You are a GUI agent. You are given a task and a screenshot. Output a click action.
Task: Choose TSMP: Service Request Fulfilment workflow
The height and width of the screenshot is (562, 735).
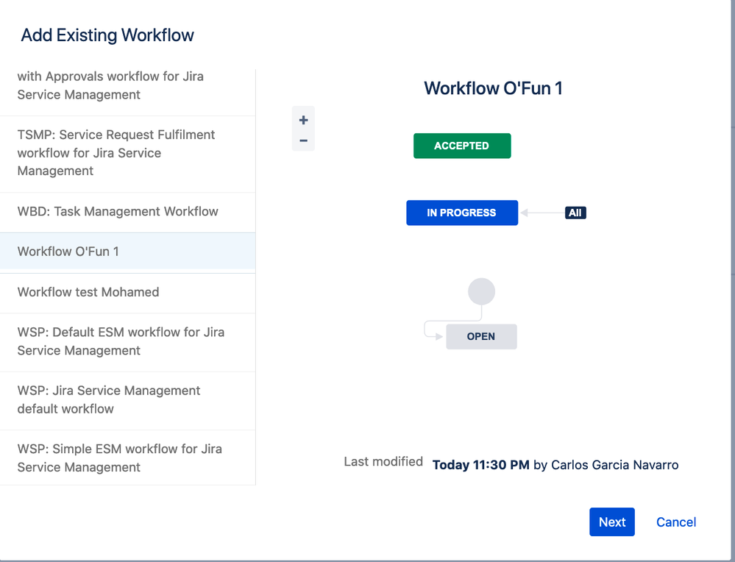coord(127,154)
